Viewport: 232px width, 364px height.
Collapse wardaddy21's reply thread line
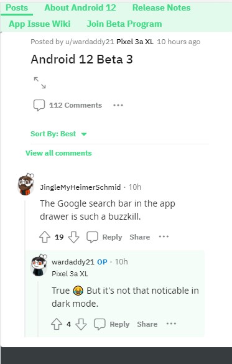[x=39, y=309]
